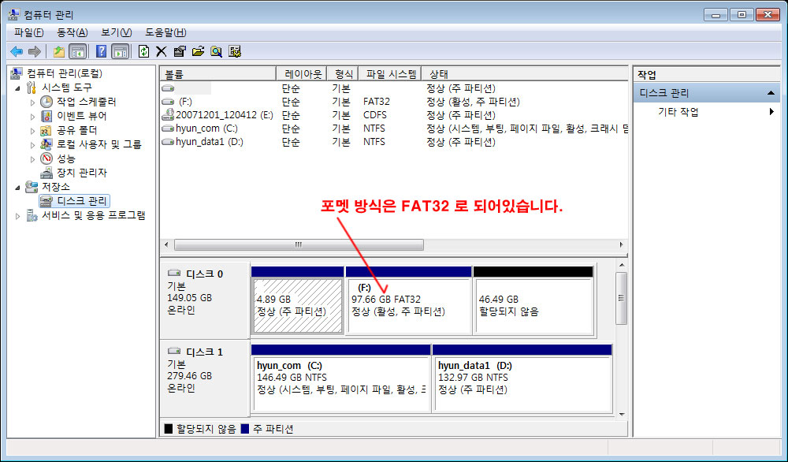788x462 pixels.
Task: Open the 보기(V) menu
Action: (116, 32)
